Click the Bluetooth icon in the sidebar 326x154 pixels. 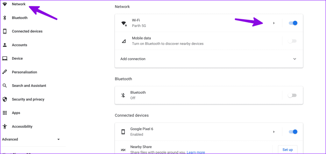point(5,18)
